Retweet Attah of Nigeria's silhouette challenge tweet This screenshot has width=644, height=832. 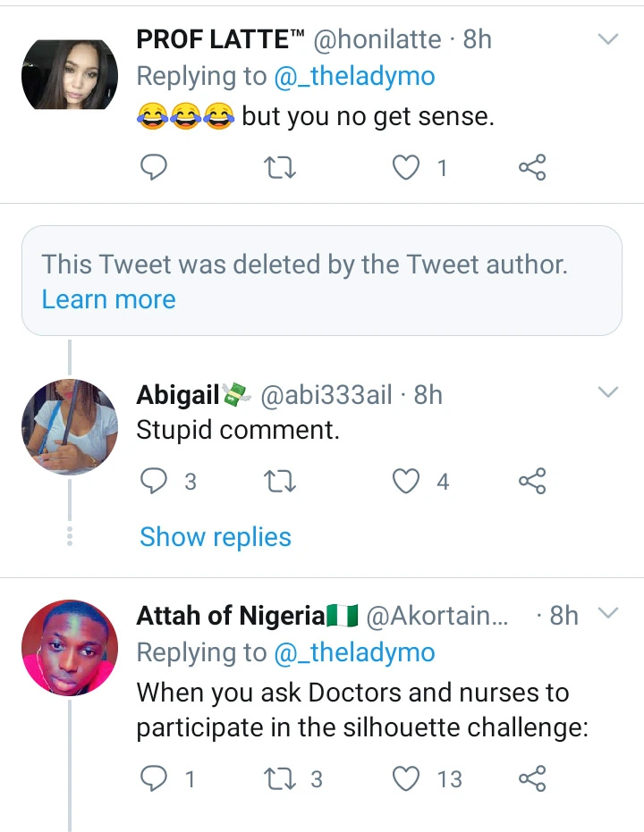point(282,779)
